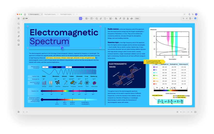214x134 pixels.
Task: Undo the last action
Action: [183, 19]
